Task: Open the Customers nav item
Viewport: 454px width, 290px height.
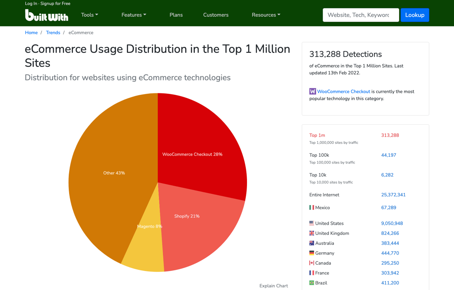Action: (x=216, y=15)
